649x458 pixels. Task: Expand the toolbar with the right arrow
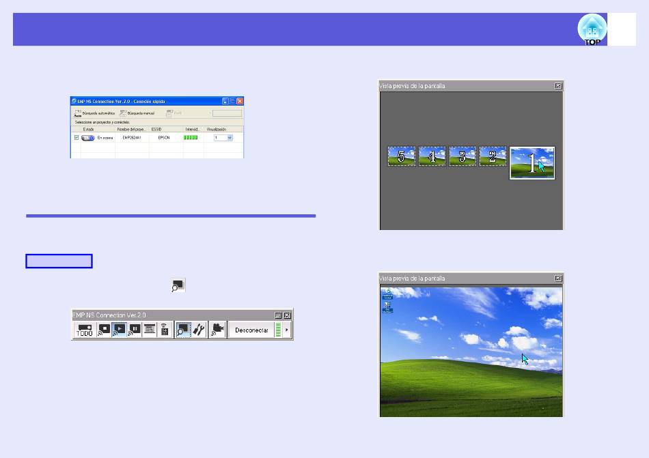coord(286,330)
